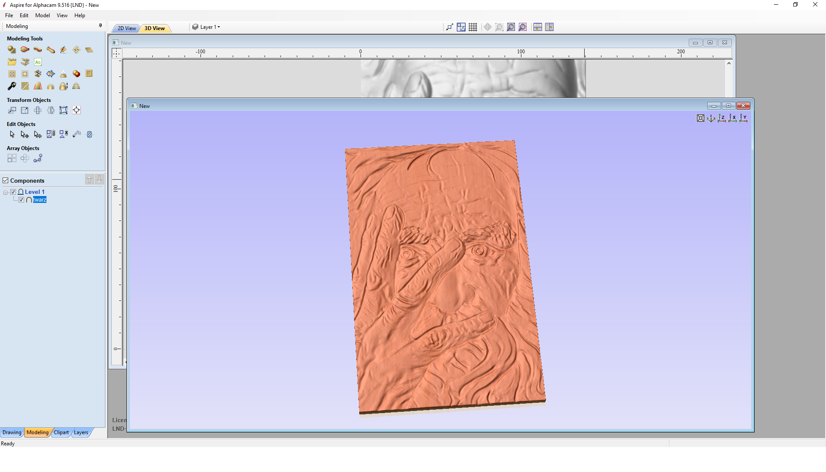Select the Node Editing cursor tool
This screenshot has height=472, width=826.
click(25, 135)
